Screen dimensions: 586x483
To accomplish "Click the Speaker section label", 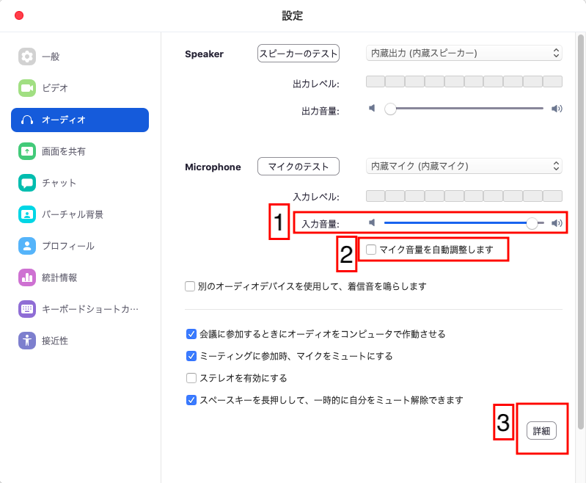I will [x=204, y=54].
